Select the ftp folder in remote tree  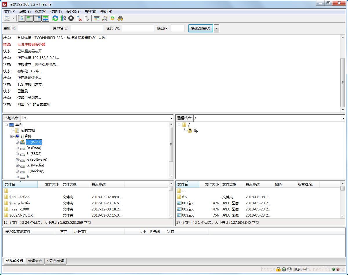point(196,131)
